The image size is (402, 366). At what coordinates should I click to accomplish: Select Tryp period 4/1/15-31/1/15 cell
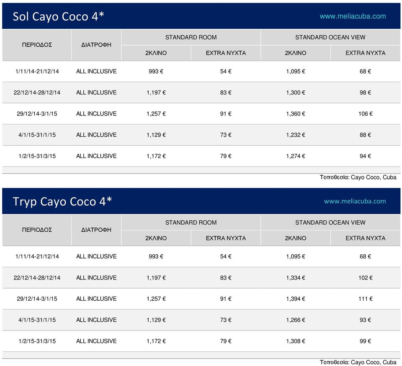[x=37, y=320]
